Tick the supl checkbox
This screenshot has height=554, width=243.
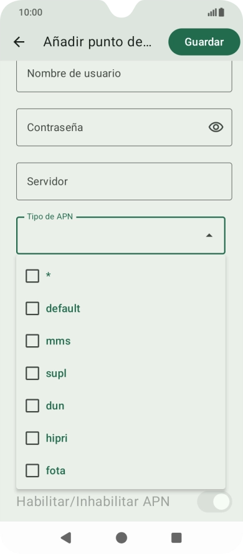pyautogui.click(x=32, y=374)
